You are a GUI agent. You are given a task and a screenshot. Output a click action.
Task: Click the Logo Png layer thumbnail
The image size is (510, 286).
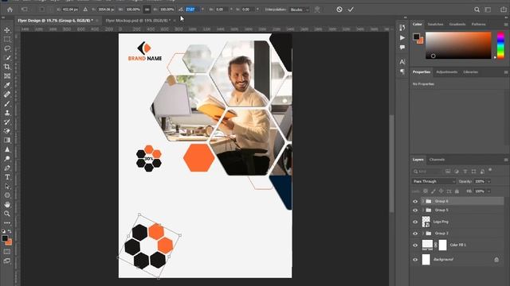(x=426, y=222)
